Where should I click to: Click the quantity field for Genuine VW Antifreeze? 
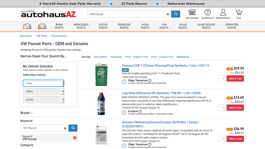pyautogui.click(x=223, y=139)
